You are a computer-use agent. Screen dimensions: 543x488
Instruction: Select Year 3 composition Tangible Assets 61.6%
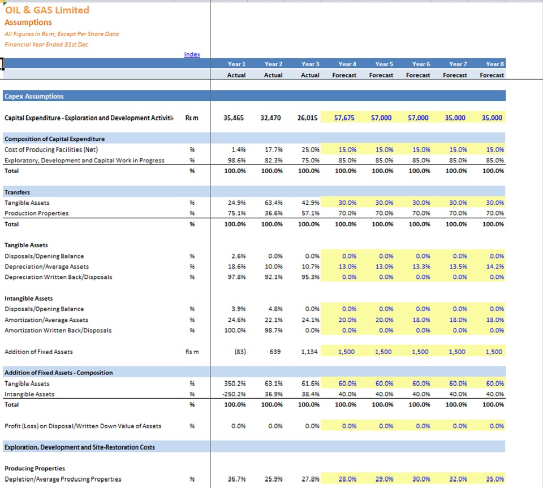[311, 383]
